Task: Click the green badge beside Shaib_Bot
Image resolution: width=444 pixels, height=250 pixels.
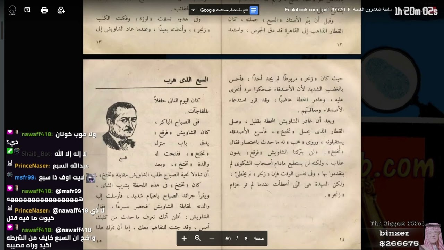Action: pyautogui.click(x=10, y=151)
